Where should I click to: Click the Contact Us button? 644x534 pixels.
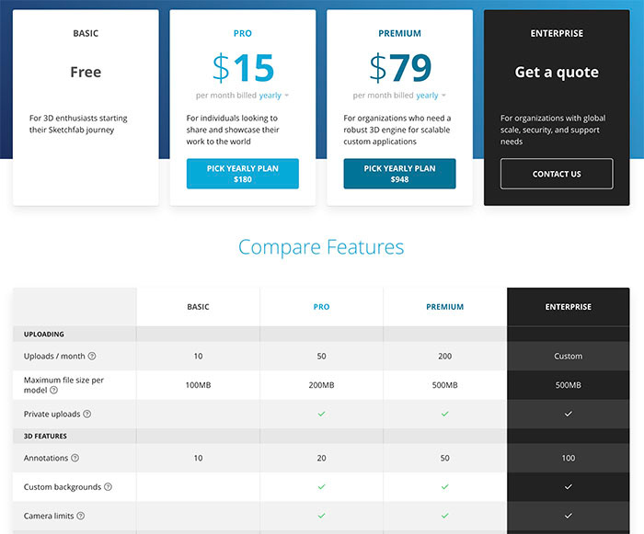(557, 174)
